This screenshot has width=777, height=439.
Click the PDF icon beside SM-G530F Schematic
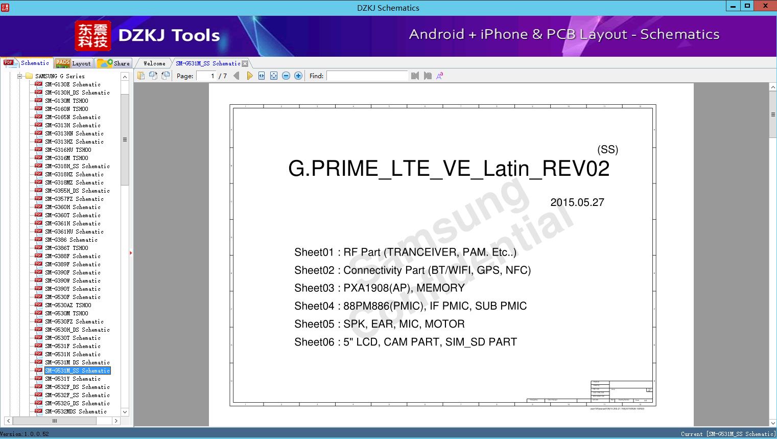pyautogui.click(x=38, y=297)
